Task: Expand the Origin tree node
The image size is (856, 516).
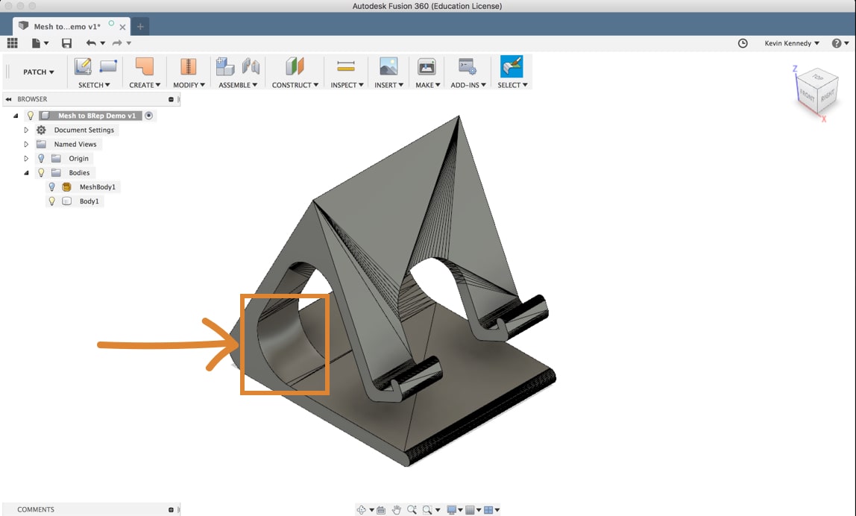Action: [25, 158]
